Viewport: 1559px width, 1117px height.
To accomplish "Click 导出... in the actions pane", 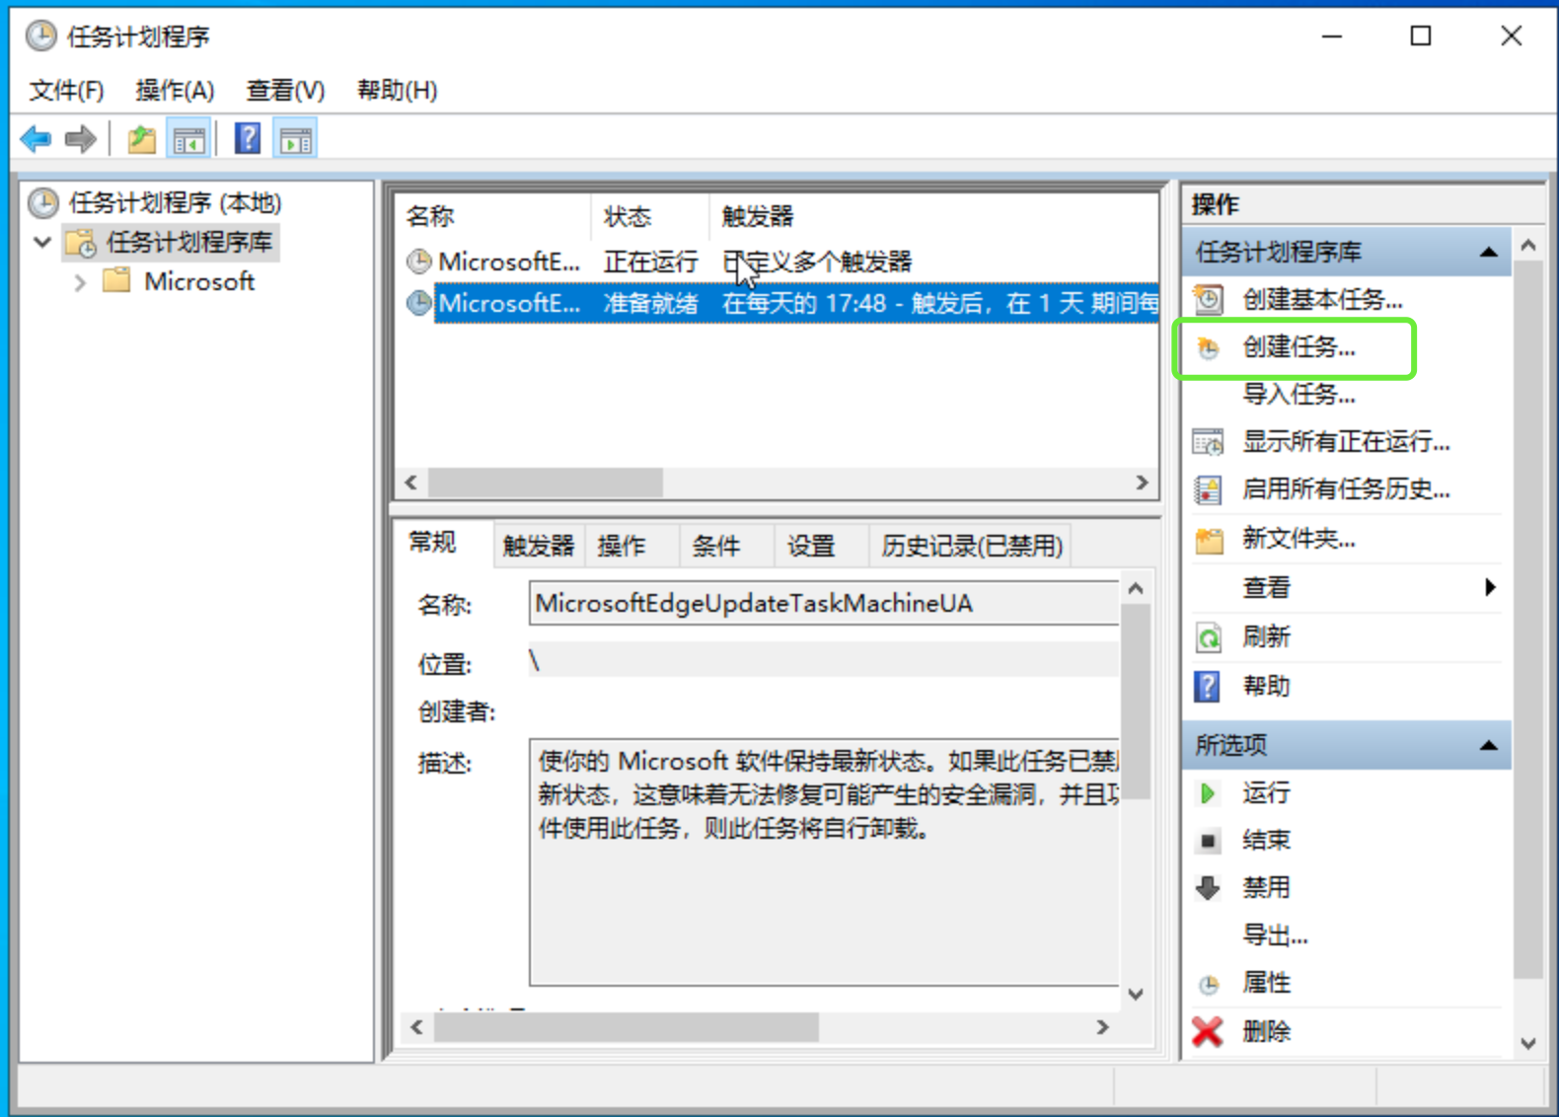I will (1275, 935).
